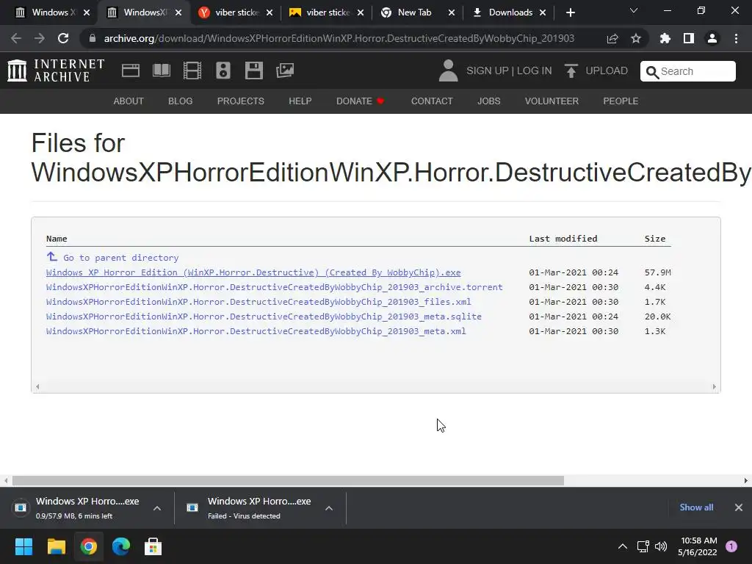Open Chrome's three-dot menu
This screenshot has width=752, height=564.
click(736, 38)
